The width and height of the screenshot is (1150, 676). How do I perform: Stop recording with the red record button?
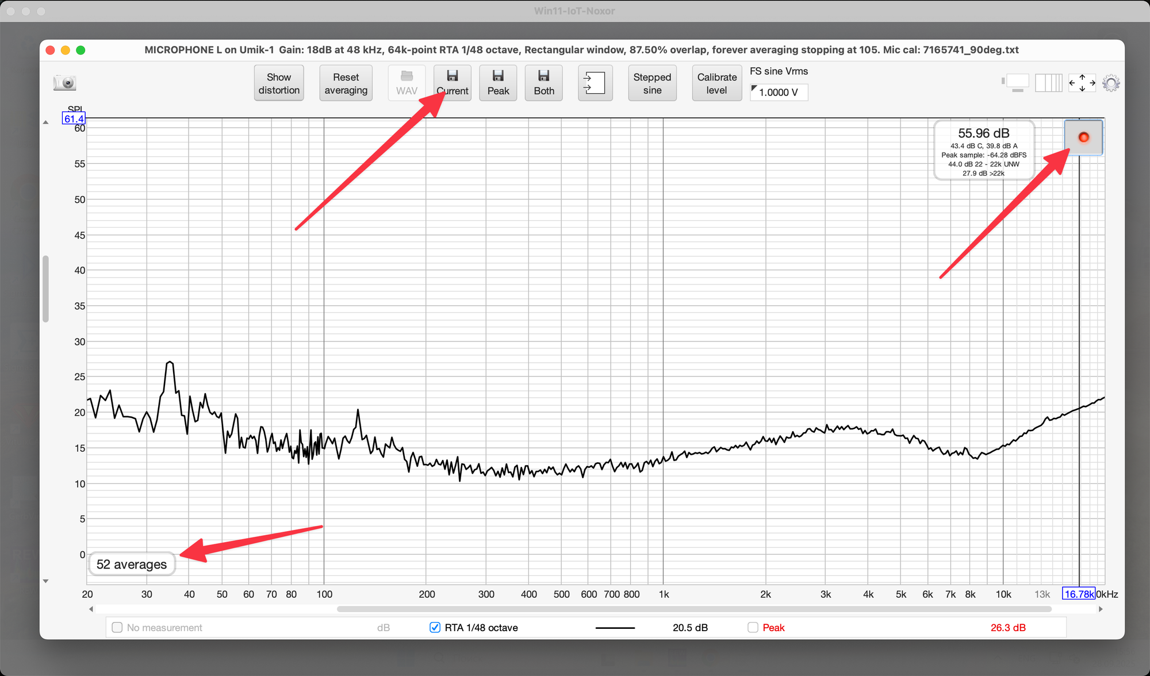click(x=1083, y=137)
